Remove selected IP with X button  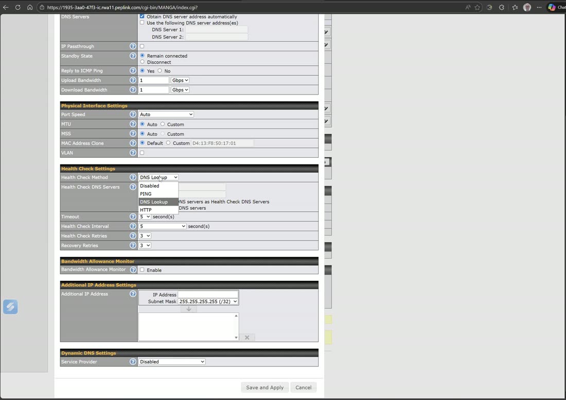tap(247, 337)
